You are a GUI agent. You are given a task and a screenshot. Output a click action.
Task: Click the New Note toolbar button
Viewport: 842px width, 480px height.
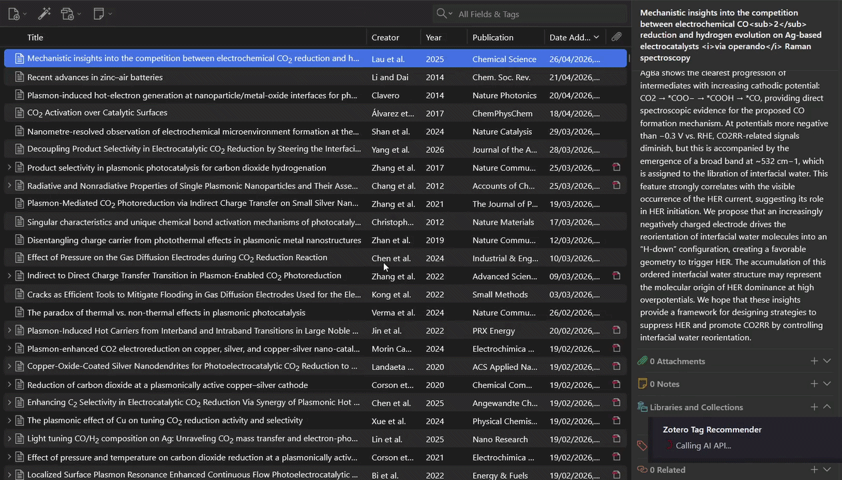point(102,13)
